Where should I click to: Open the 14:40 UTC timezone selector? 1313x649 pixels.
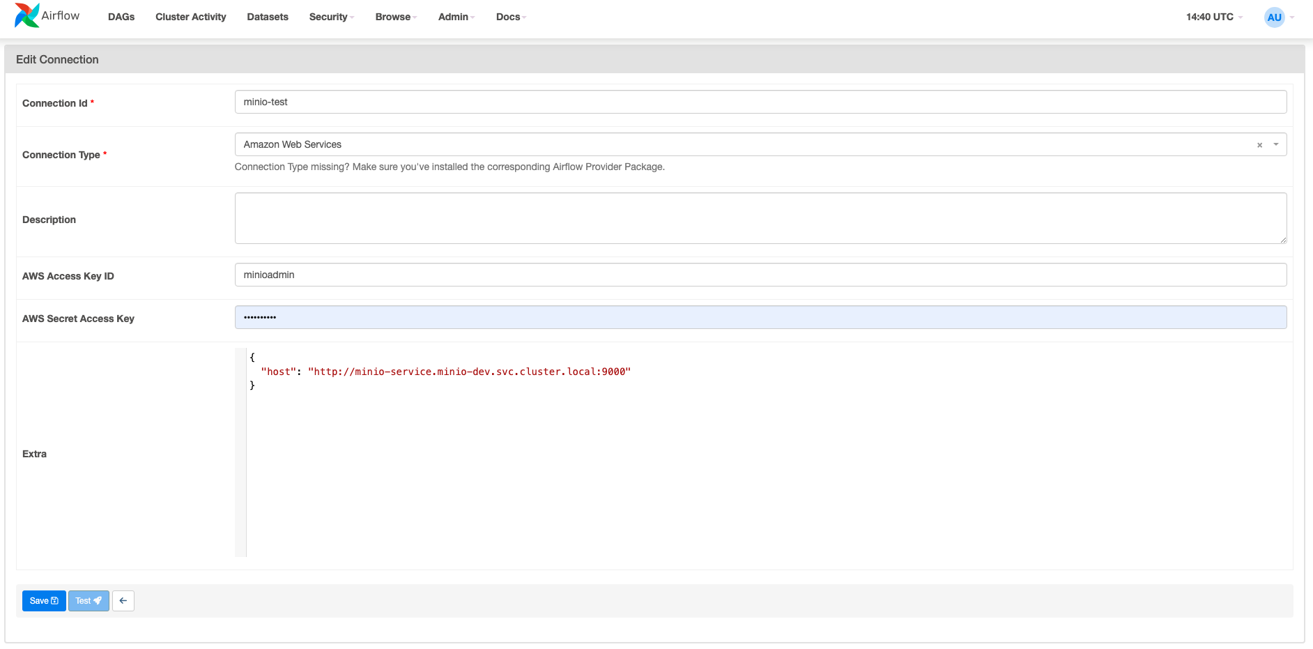[x=1209, y=17]
